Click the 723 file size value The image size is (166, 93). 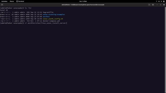[x=28, y=21]
